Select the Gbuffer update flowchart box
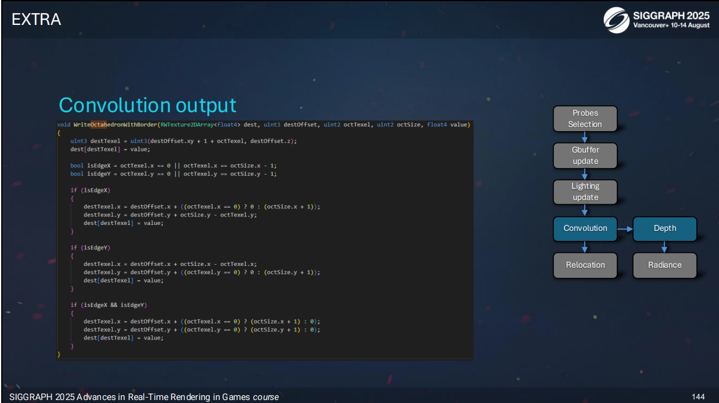This screenshot has height=403, width=719. (x=585, y=156)
